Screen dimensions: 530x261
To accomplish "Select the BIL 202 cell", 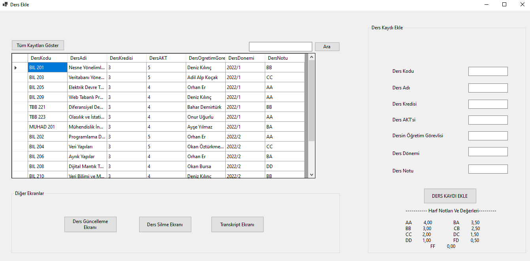I will (47, 137).
